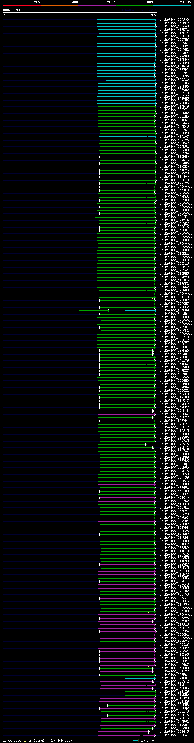The width and height of the screenshot is (194, 743).
Task: Select label UniRef100_B9MTH6
Action: tap(174, 83)
